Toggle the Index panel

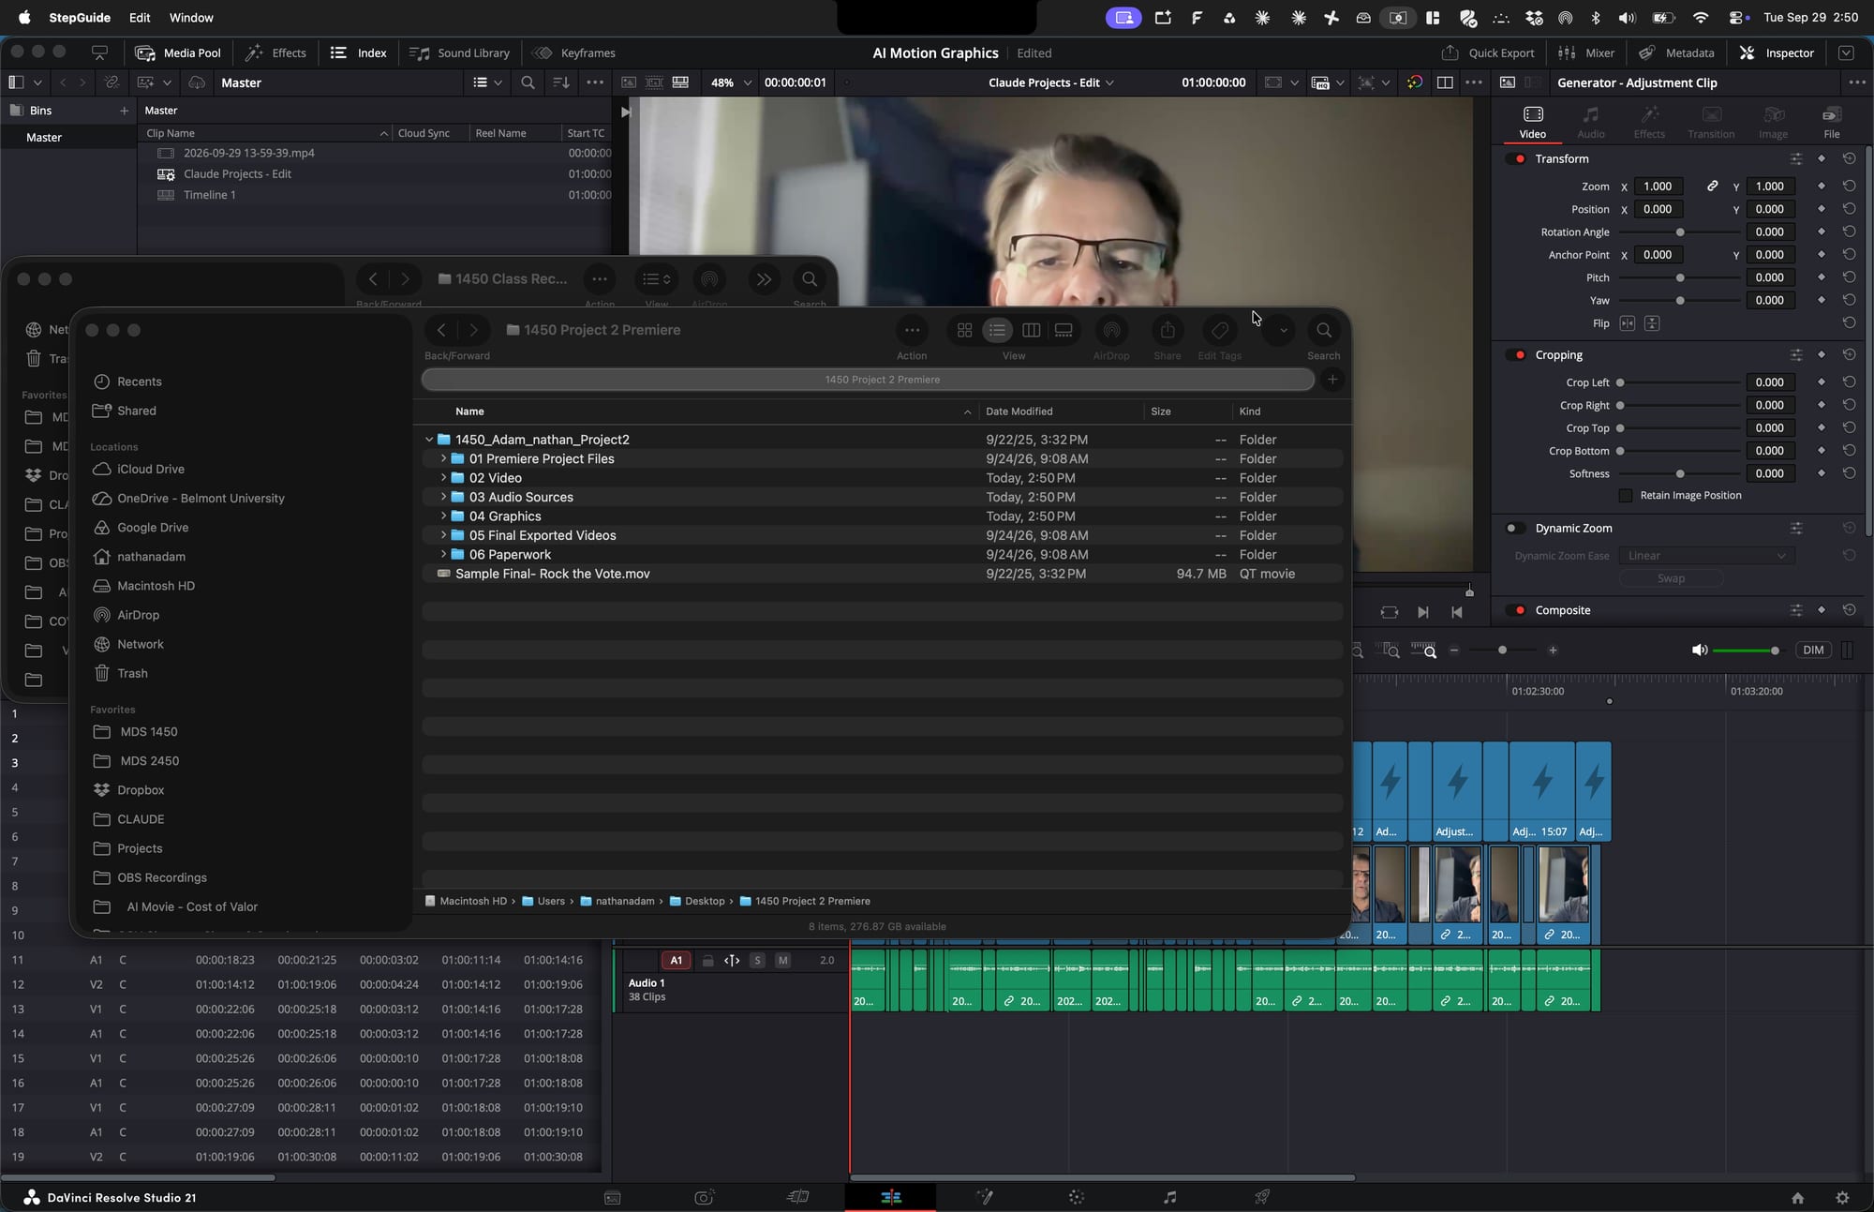pyautogui.click(x=358, y=52)
